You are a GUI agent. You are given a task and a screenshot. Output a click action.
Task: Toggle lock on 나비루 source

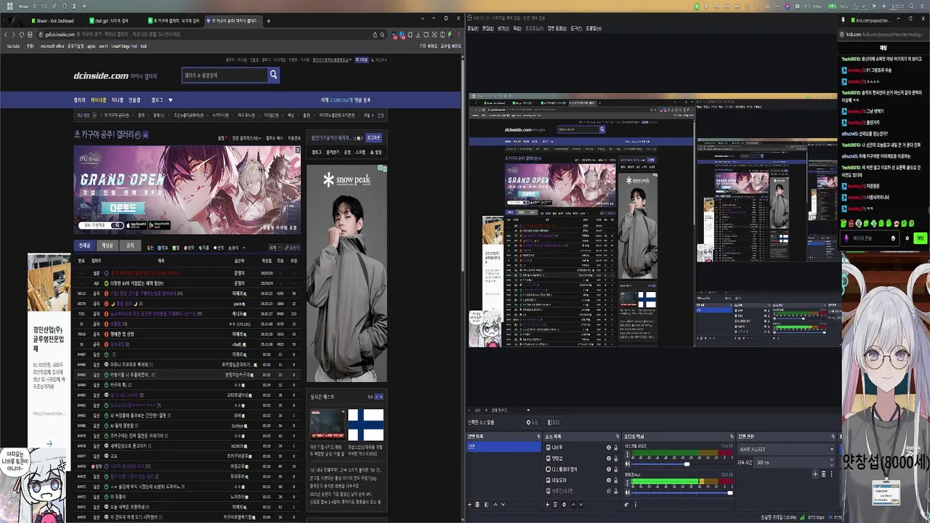click(x=615, y=447)
